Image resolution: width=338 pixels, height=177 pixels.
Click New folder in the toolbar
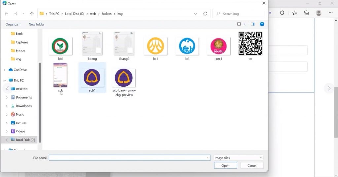click(36, 24)
